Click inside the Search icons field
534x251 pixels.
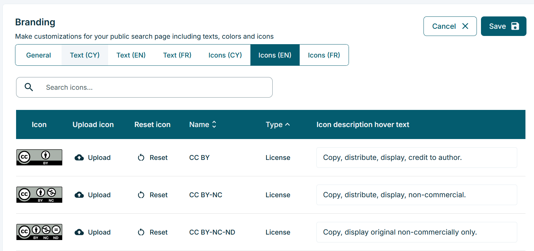[144, 87]
